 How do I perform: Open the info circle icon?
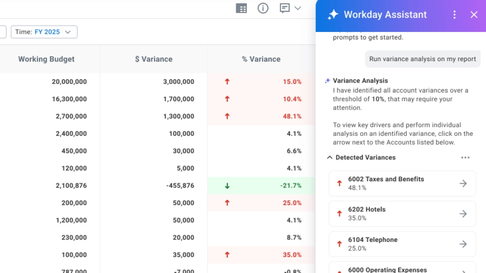pyautogui.click(x=263, y=8)
